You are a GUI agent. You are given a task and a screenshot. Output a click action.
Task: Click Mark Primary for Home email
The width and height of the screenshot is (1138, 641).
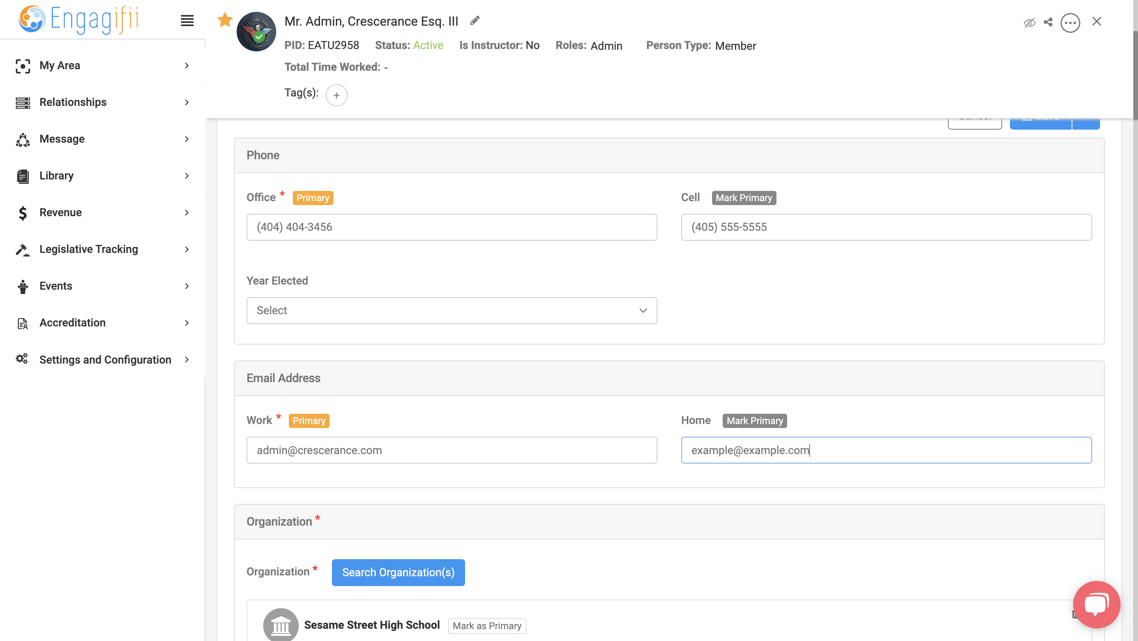click(x=755, y=420)
